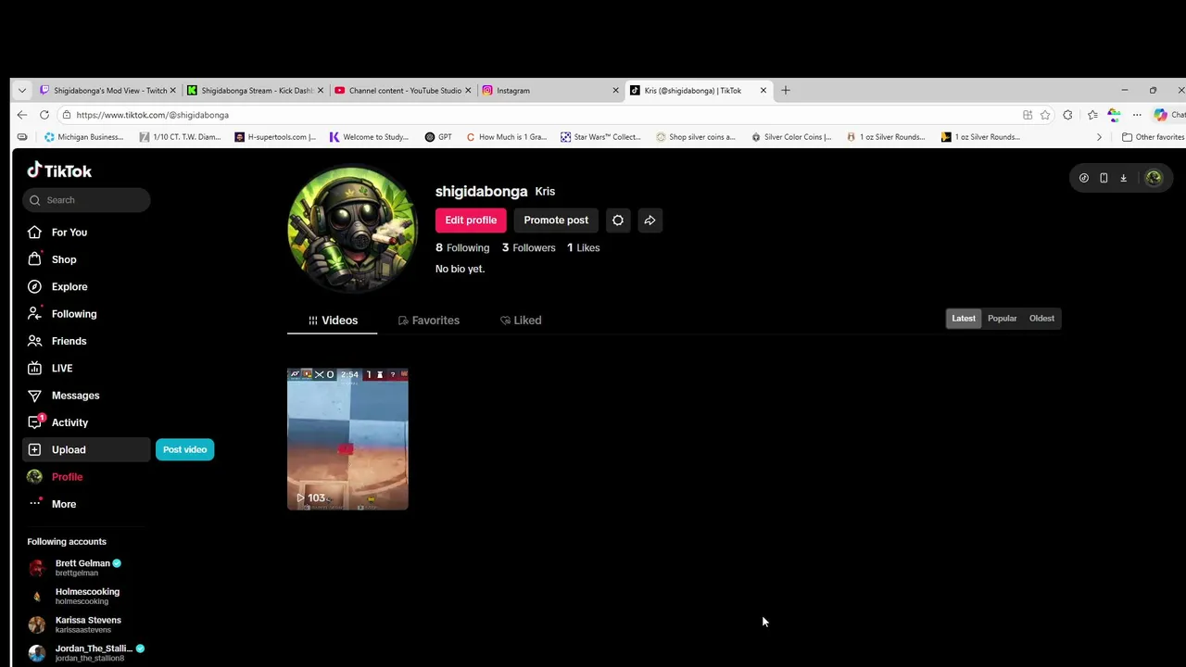This screenshot has width=1186, height=667.
Task: Close the Instagram browser tab
Action: (615, 91)
